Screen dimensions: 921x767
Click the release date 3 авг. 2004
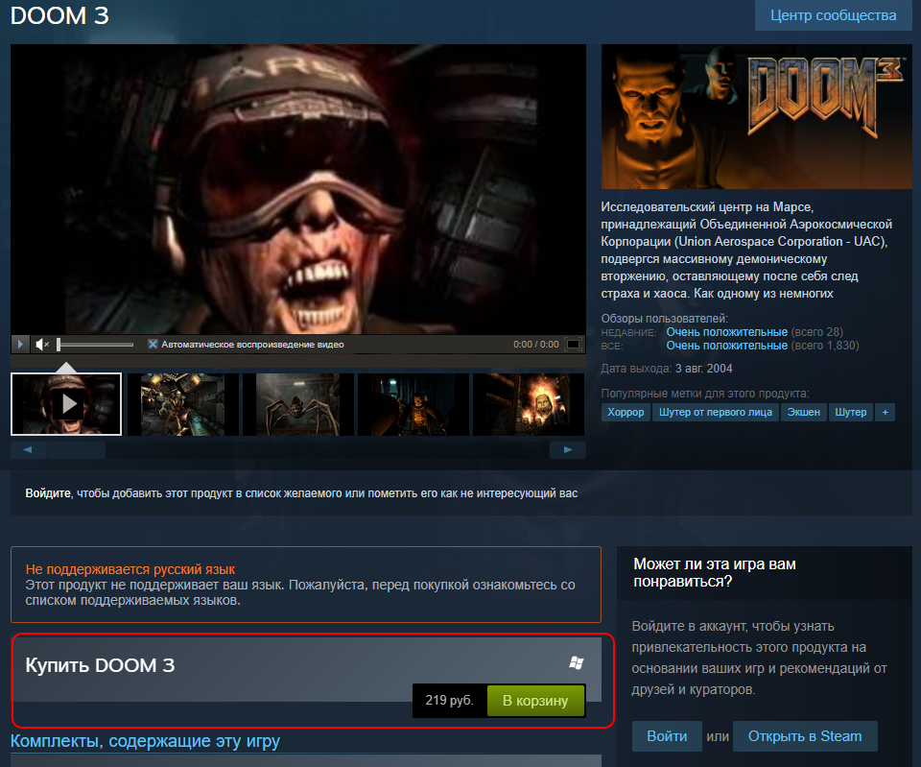(x=703, y=369)
